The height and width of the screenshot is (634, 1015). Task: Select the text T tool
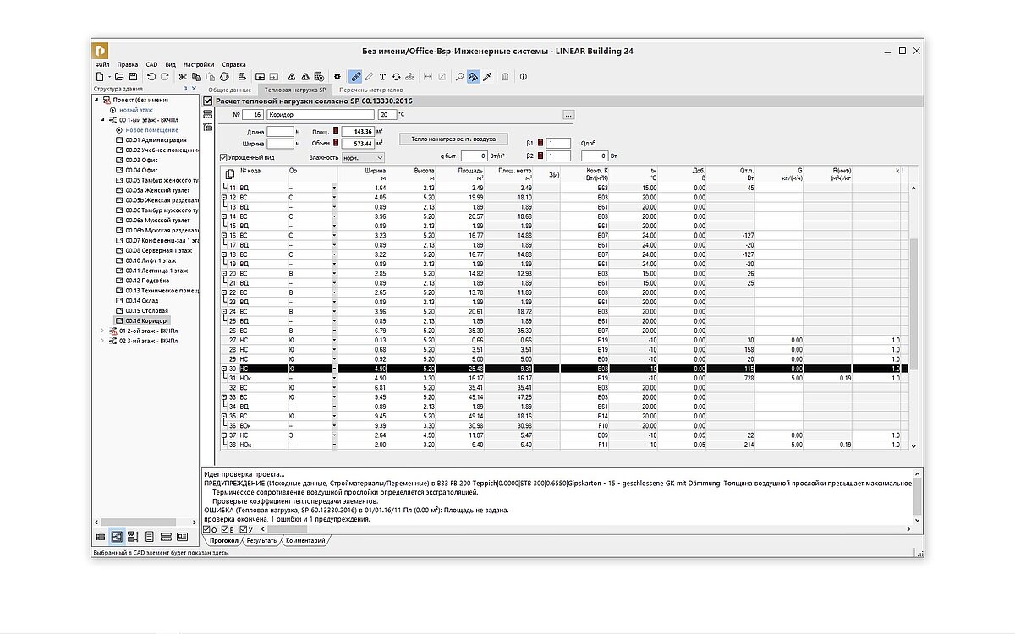click(382, 77)
